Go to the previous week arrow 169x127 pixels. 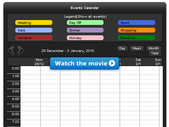tap(11, 51)
